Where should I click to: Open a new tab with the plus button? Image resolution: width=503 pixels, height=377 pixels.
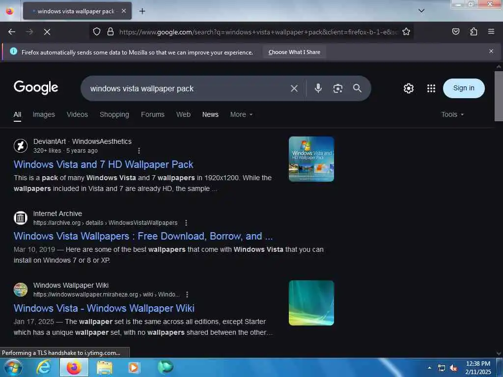tap(142, 11)
